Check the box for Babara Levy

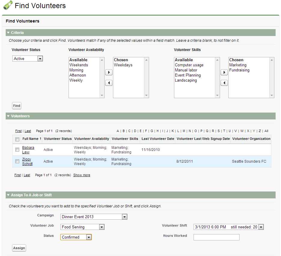point(17,150)
